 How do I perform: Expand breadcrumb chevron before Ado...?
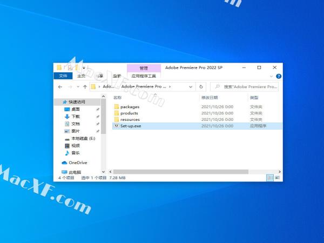tap(99, 87)
